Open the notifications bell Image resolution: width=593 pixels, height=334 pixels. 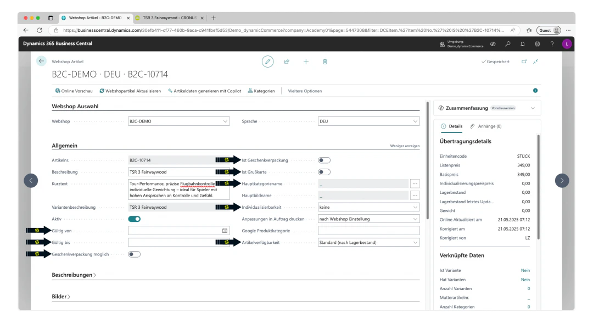point(523,44)
